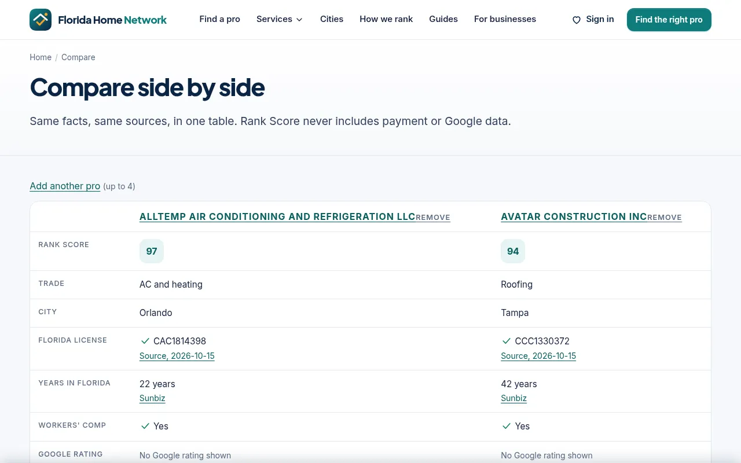Click the Compare breadcrumb text
Image resolution: width=741 pixels, height=463 pixels.
[78, 57]
